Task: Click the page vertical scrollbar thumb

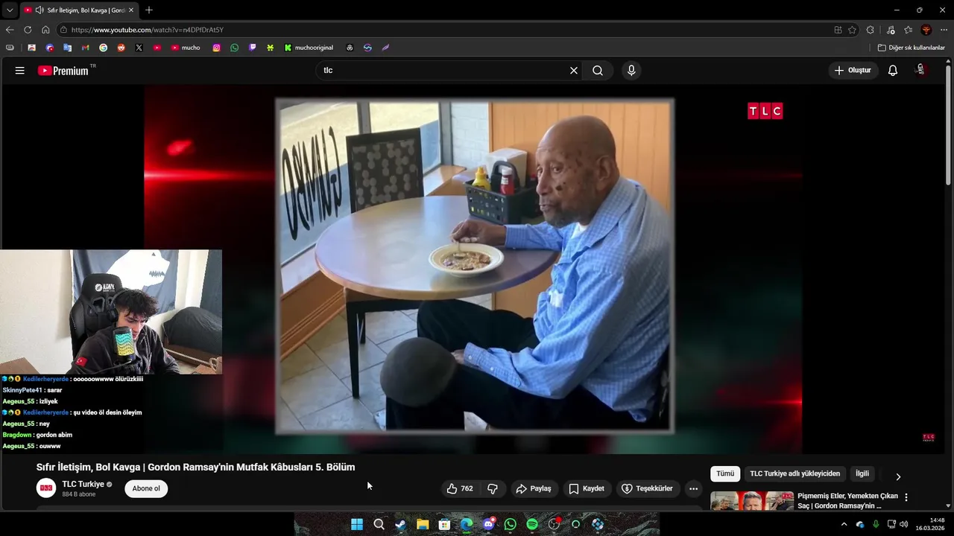Action: pos(949,124)
